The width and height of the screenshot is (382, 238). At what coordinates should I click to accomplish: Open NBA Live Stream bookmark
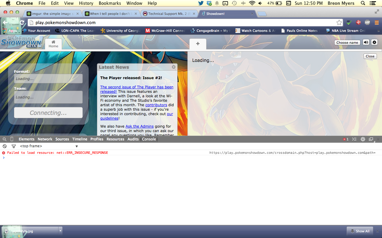click(345, 31)
